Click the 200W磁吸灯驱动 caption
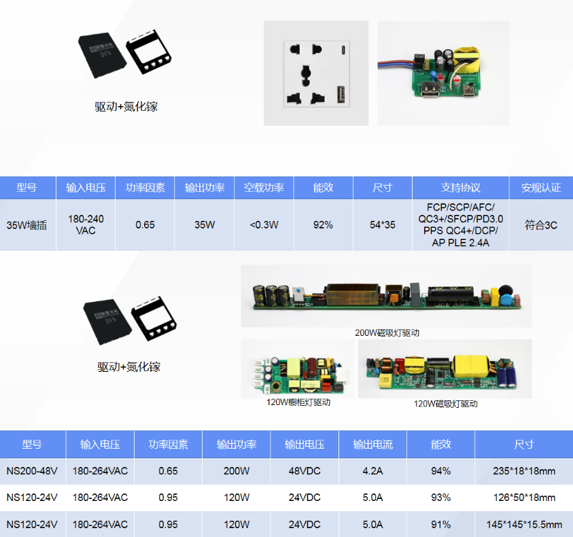Screen dimensions: 573x537 pyautogui.click(x=387, y=333)
